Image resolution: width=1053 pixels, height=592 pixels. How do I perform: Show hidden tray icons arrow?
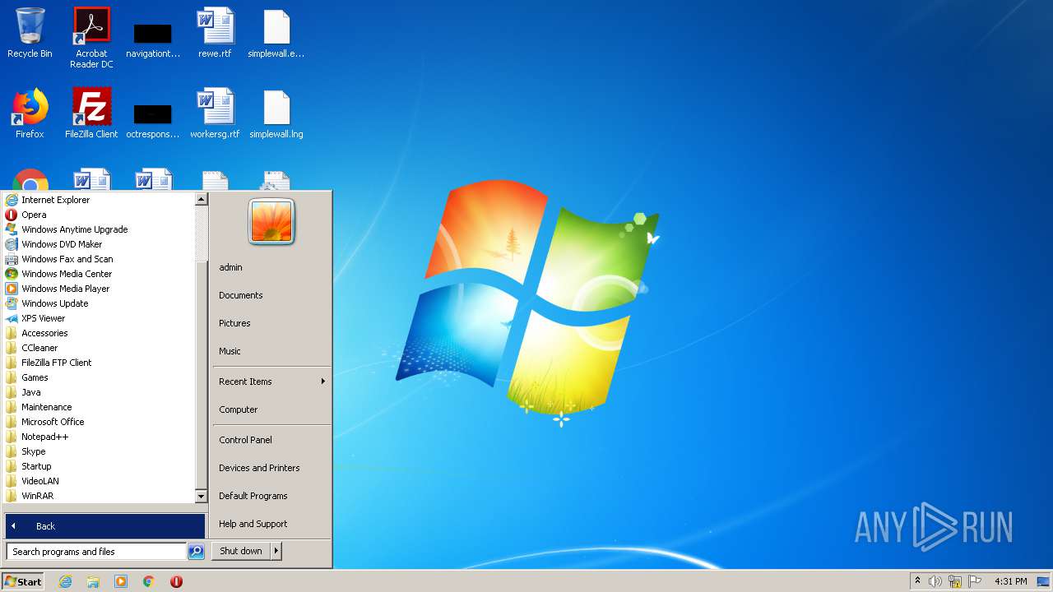(x=917, y=580)
